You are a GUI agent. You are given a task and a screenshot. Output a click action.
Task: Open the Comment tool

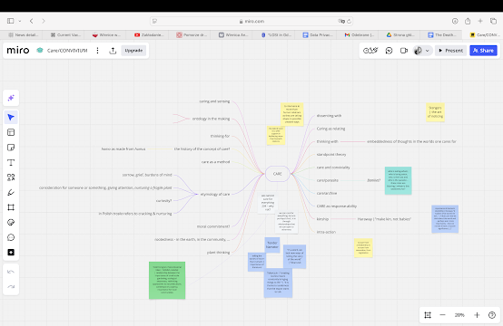coord(11,237)
